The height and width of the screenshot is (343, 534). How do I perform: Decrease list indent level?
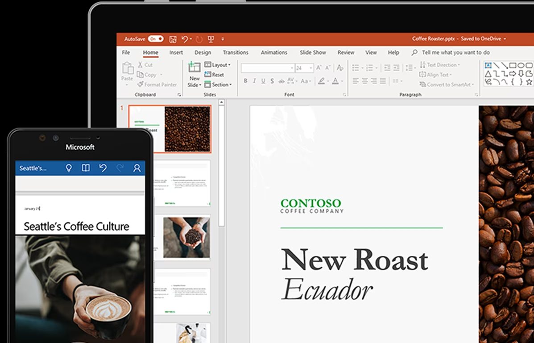coord(387,68)
